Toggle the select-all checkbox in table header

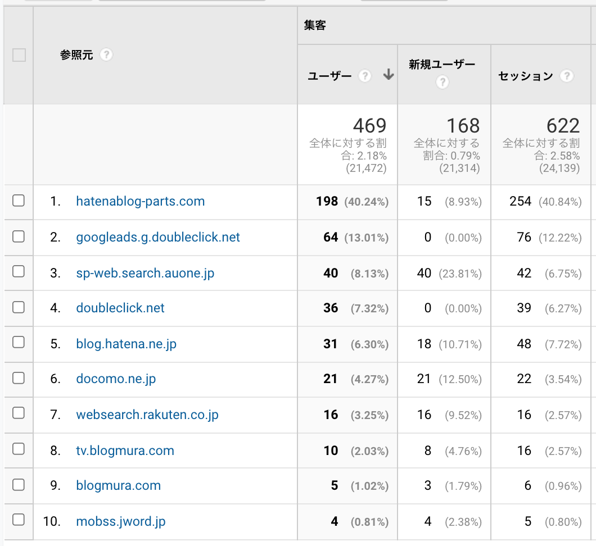(x=19, y=55)
